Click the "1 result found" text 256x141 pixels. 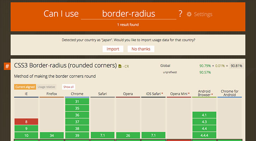tap(128, 25)
